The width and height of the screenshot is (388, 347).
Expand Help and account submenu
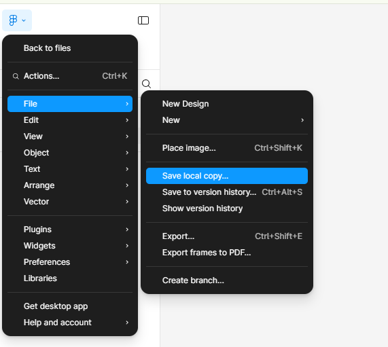(x=70, y=323)
